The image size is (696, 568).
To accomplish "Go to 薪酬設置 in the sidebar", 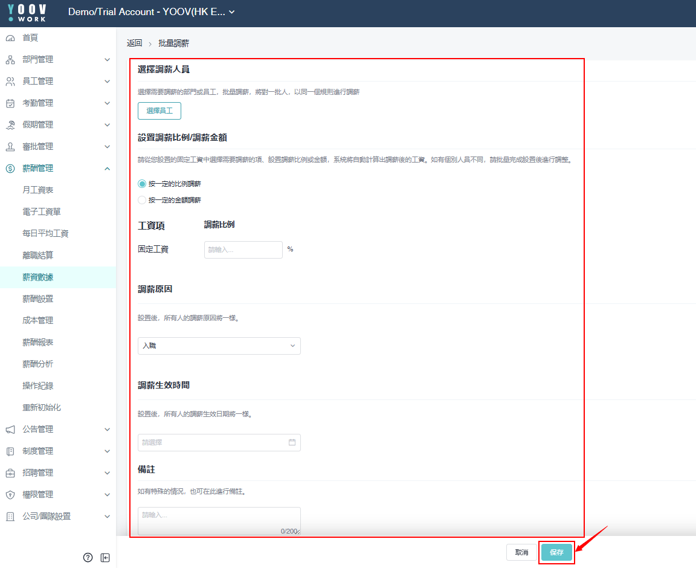I will coord(38,299).
